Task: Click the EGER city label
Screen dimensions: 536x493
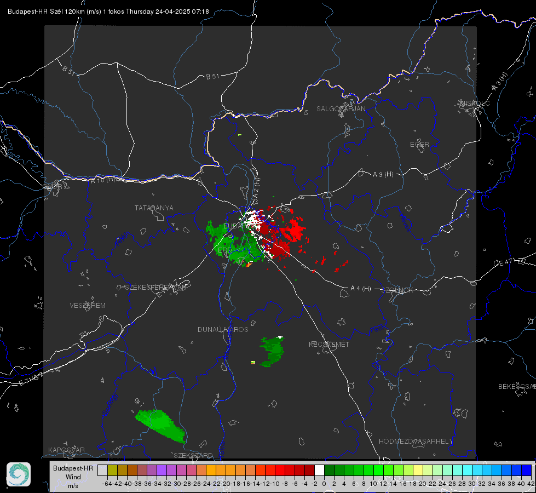Action: click(x=419, y=145)
